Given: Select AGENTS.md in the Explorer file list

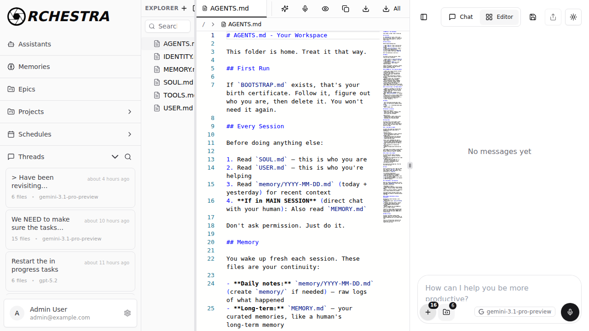Looking at the screenshot, I should click(168, 44).
